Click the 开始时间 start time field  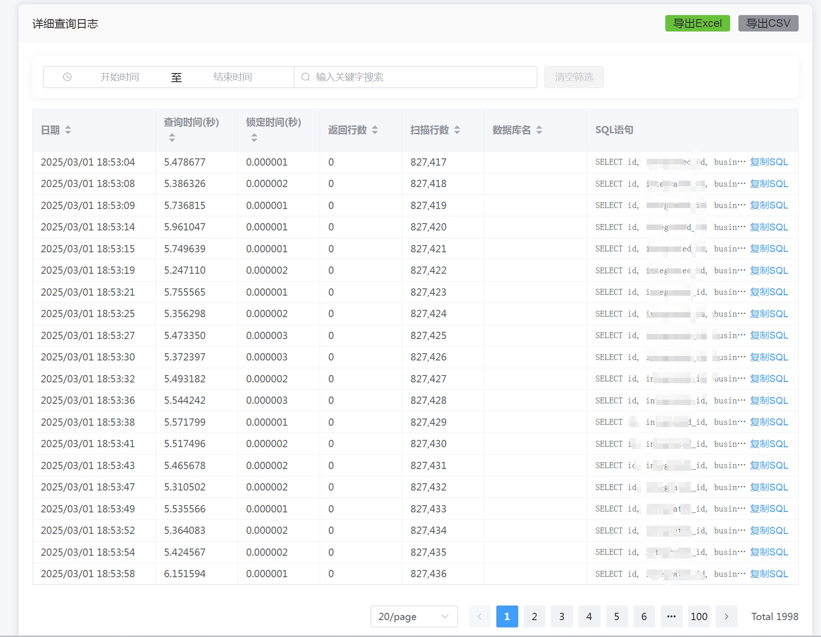point(120,77)
